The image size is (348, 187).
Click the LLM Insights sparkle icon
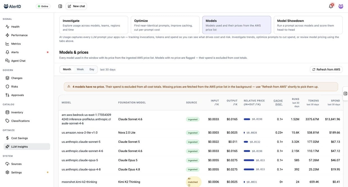(7, 147)
